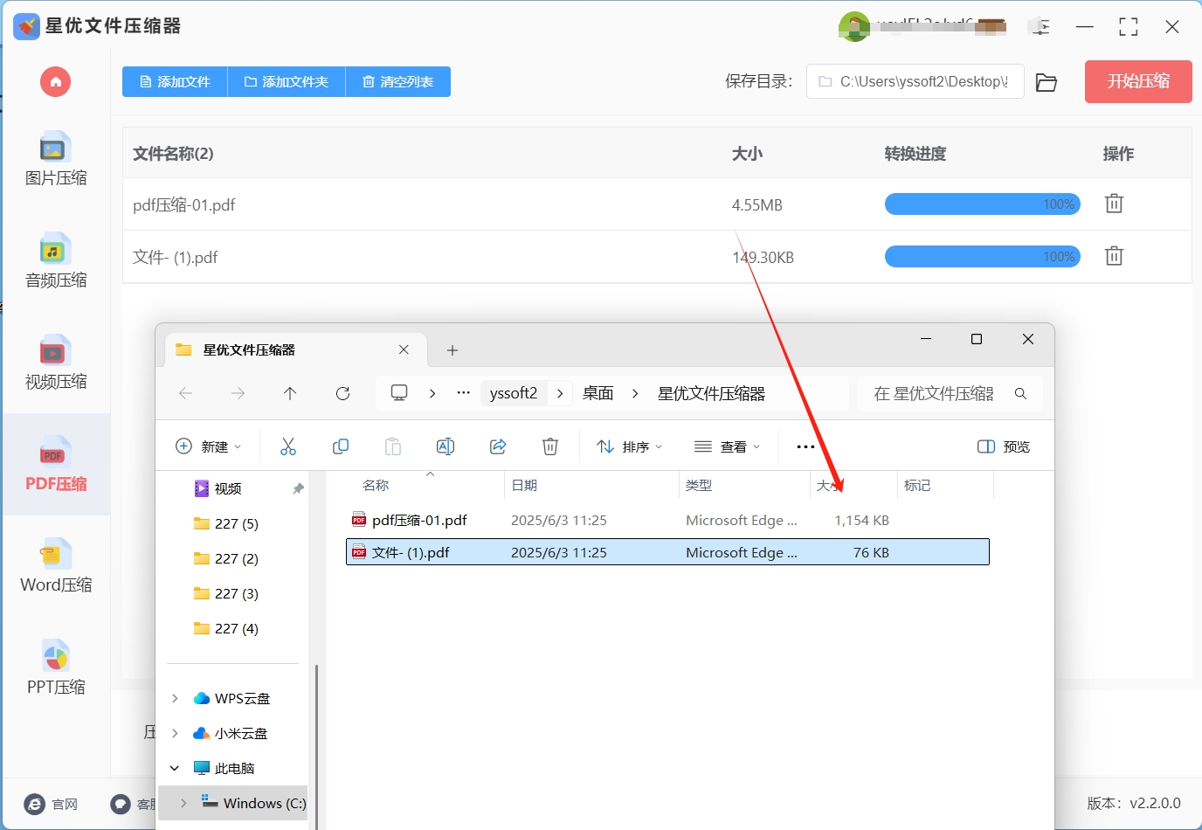Click the 4.55MB size of pdf压缩-01.pdf
The height and width of the screenshot is (830, 1202).
pyautogui.click(x=757, y=205)
